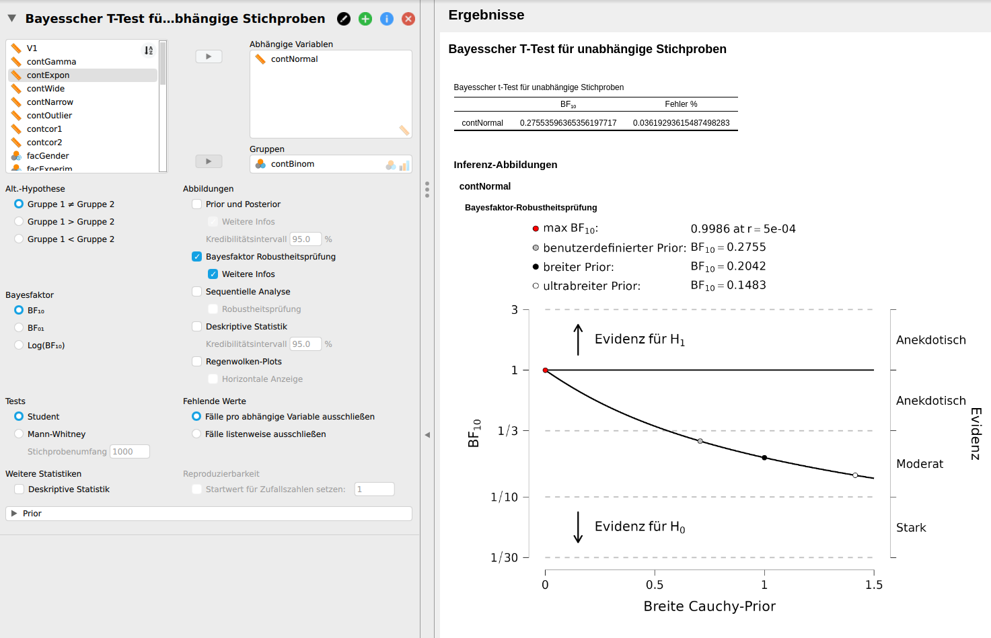Collapse the options panel via the left arrow divider

[427, 435]
